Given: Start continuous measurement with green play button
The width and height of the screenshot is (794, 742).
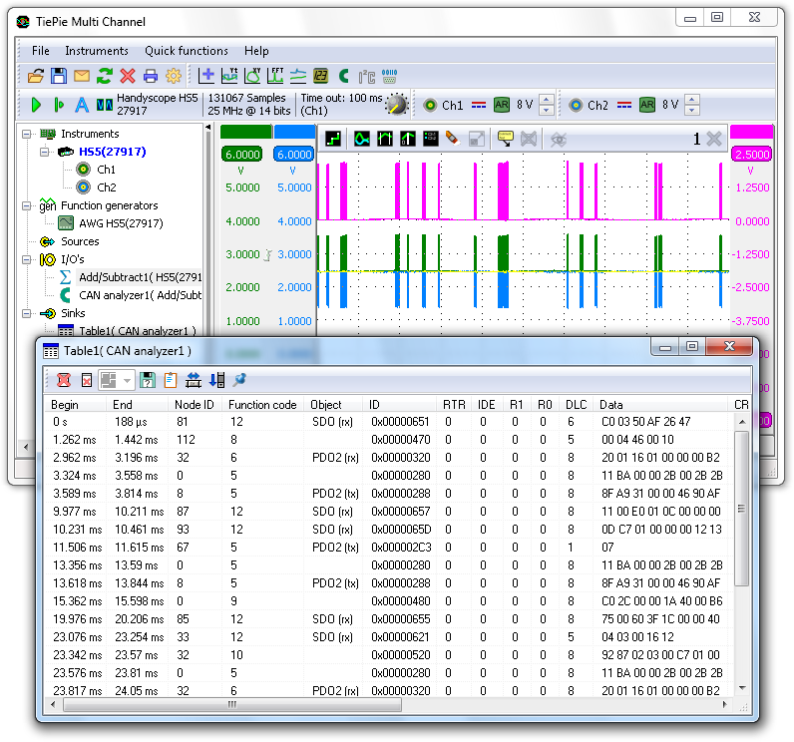Looking at the screenshot, I should tap(36, 105).
